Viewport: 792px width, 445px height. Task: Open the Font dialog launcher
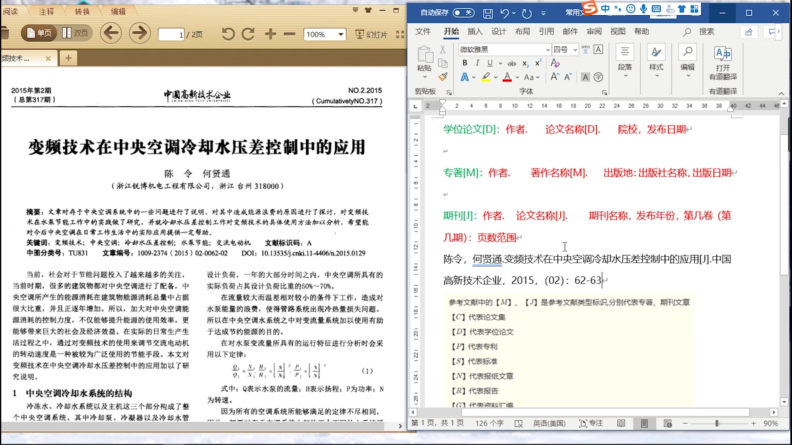pyautogui.click(x=604, y=93)
